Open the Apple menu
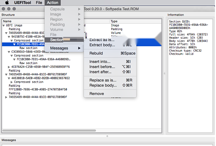Screen dimensions: 216x146 (6, 3)
